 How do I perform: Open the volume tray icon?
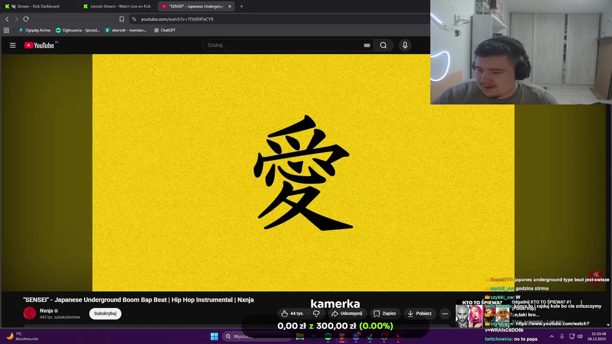[580, 336]
